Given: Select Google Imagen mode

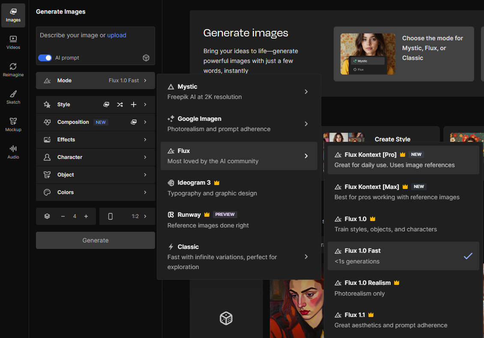Looking at the screenshot, I should tap(239, 124).
